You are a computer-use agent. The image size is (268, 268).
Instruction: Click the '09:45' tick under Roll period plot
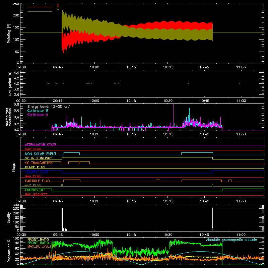(x=58, y=101)
